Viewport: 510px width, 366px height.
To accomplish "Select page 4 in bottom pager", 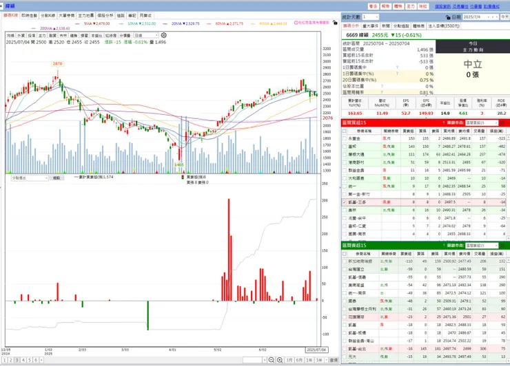I will (23, 360).
